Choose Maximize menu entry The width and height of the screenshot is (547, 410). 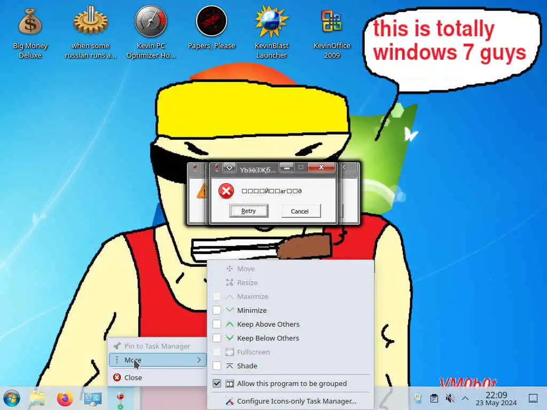tap(290, 297)
